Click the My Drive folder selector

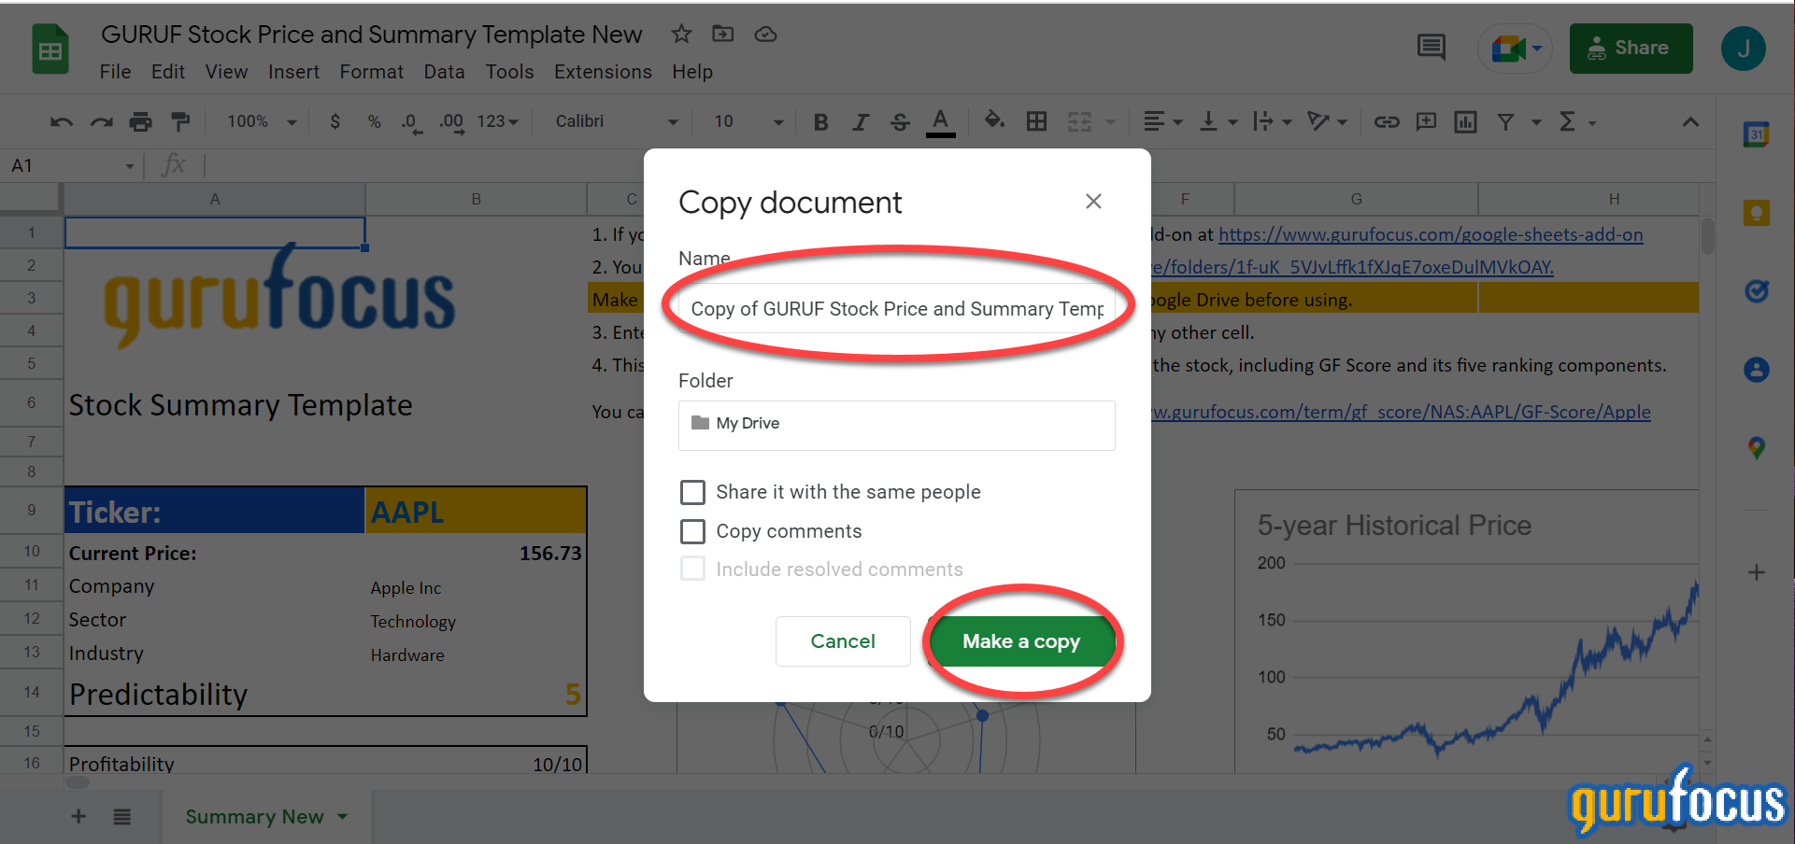coord(897,425)
